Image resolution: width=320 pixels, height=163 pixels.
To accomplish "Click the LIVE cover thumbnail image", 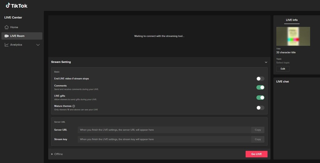I will (x=293, y=36).
